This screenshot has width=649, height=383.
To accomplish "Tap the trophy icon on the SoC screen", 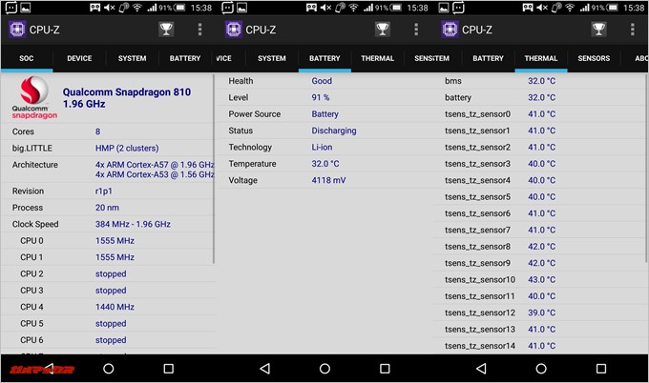I will coord(166,30).
